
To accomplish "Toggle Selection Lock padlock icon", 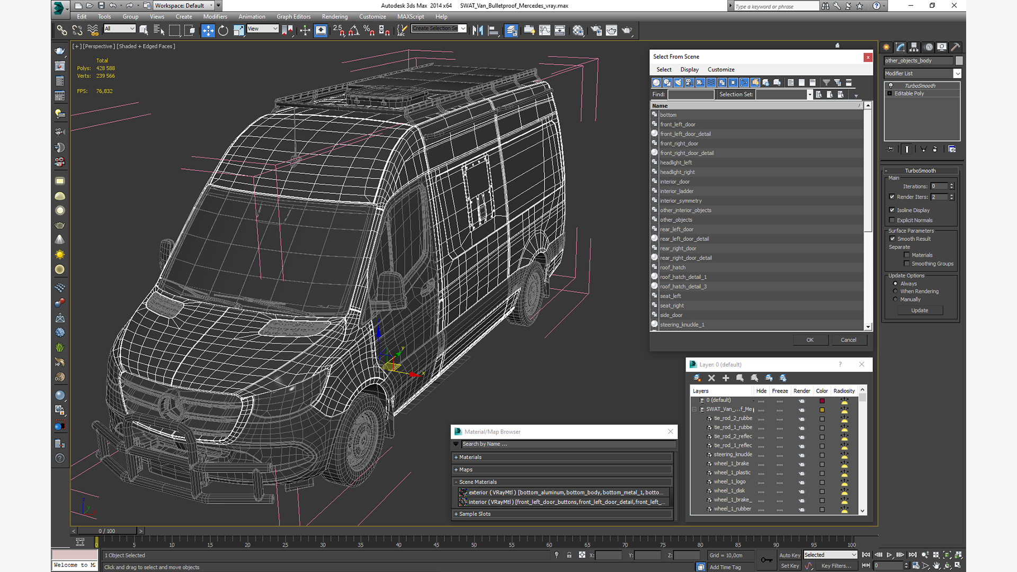I will 569,555.
